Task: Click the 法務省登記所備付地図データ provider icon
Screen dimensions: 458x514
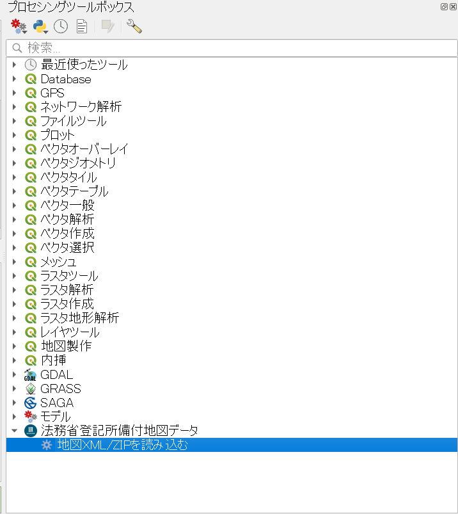Action: [x=31, y=431]
